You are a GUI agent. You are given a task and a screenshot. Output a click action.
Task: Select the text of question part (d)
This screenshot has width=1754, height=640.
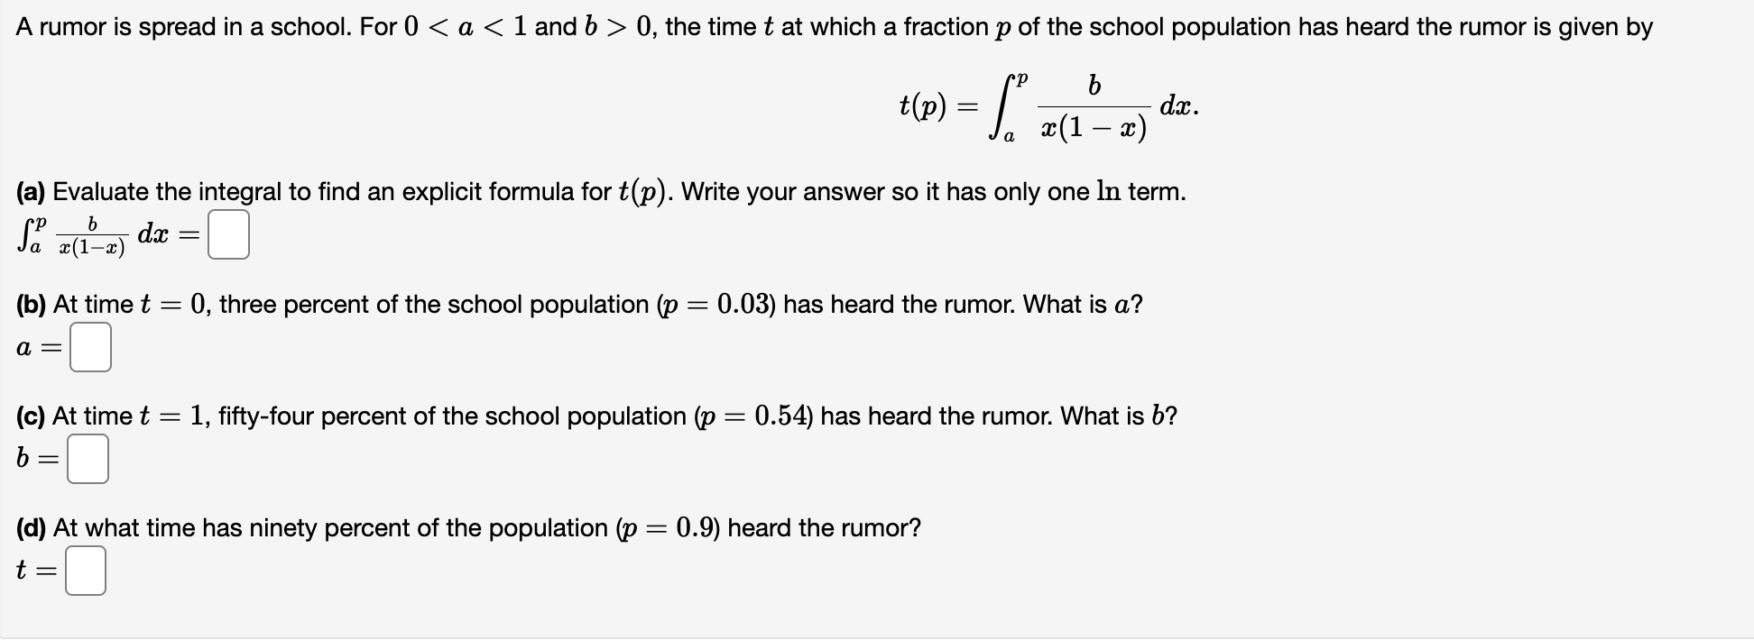469,528
